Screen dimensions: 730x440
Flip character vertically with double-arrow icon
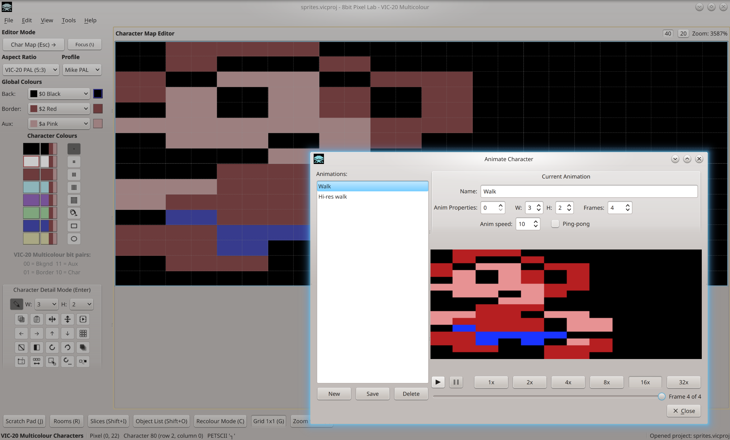68,319
